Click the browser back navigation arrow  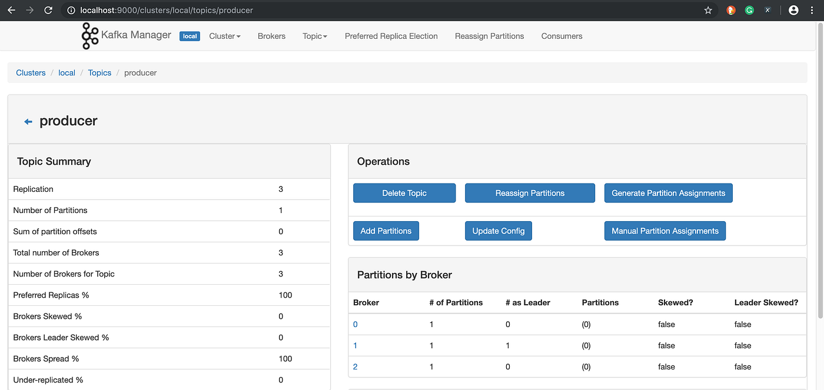(11, 10)
